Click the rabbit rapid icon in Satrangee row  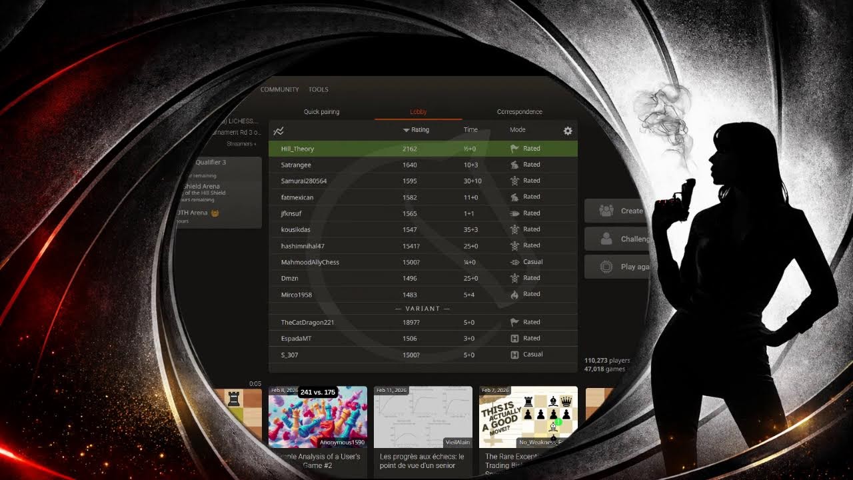pos(514,165)
